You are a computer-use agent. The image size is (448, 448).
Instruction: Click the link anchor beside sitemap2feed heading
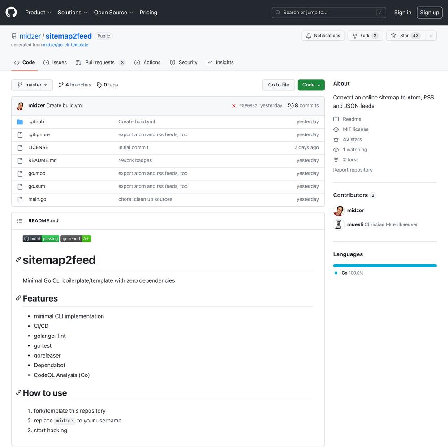coord(18,259)
